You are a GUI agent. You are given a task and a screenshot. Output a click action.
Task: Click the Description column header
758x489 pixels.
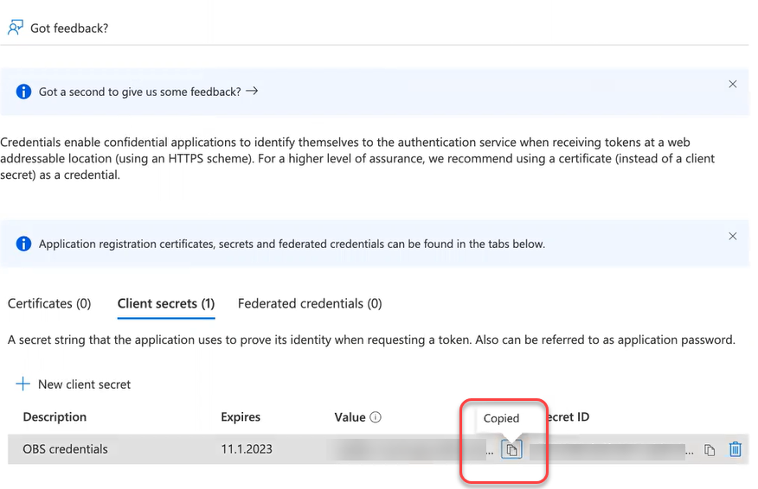pyautogui.click(x=55, y=417)
